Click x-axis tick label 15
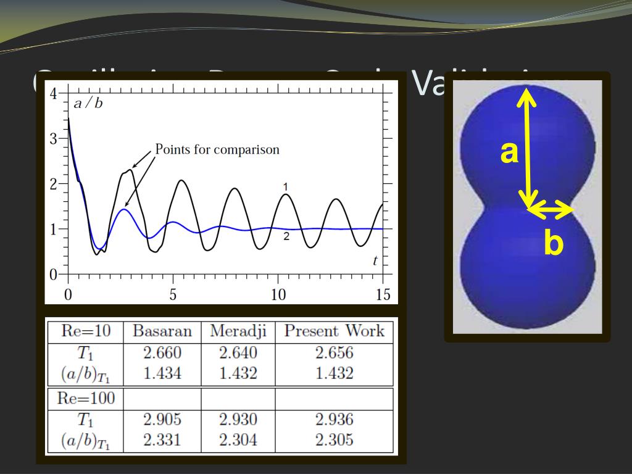This screenshot has width=632, height=474. coord(383,294)
